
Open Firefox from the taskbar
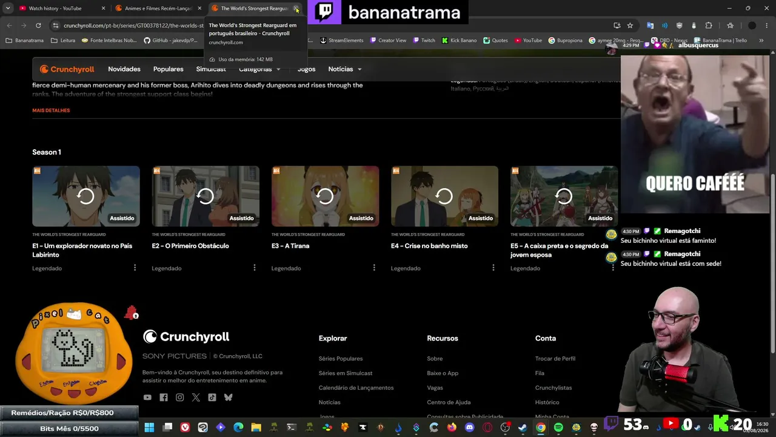452,427
